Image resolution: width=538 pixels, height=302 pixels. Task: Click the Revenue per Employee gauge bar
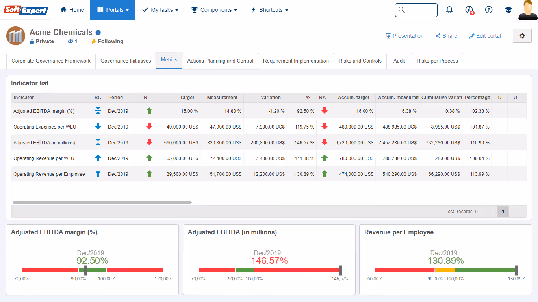446,270
